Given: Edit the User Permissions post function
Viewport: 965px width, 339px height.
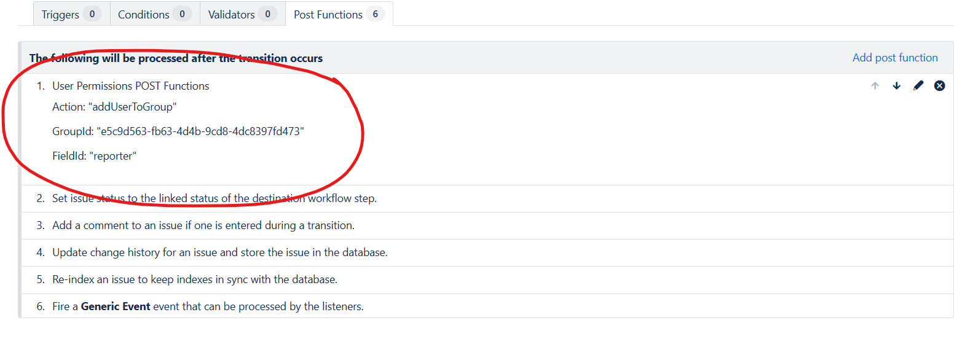Looking at the screenshot, I should (x=918, y=86).
